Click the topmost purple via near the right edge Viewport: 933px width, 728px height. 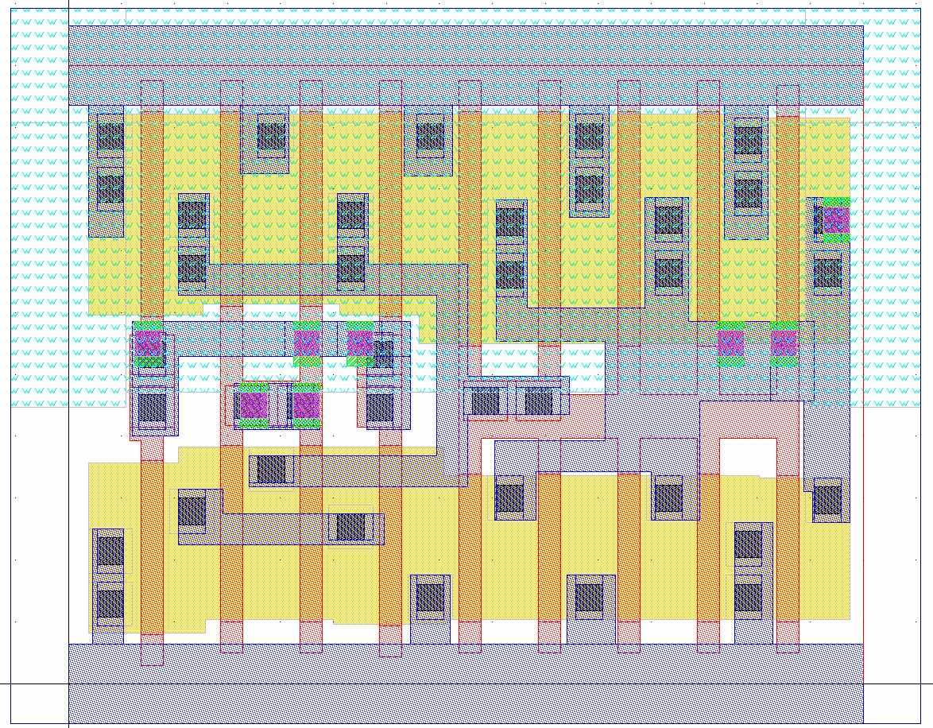[x=835, y=220]
